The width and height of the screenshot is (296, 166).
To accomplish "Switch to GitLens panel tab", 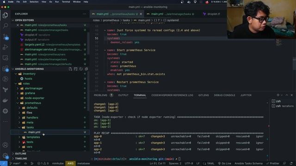I will (203, 95).
